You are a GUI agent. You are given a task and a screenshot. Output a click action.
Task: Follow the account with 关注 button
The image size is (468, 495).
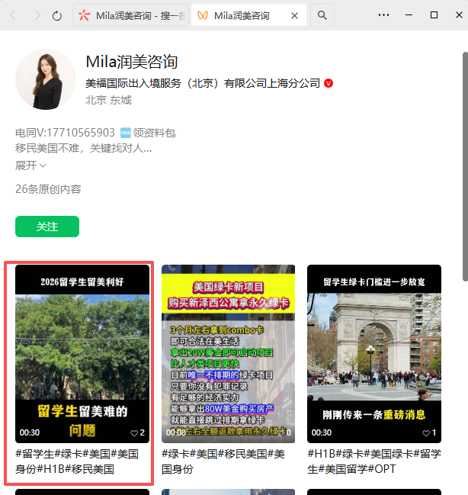47,227
